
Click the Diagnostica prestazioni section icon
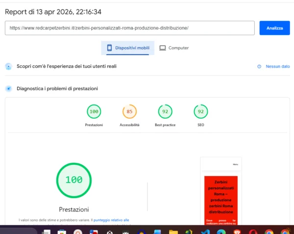(8, 89)
